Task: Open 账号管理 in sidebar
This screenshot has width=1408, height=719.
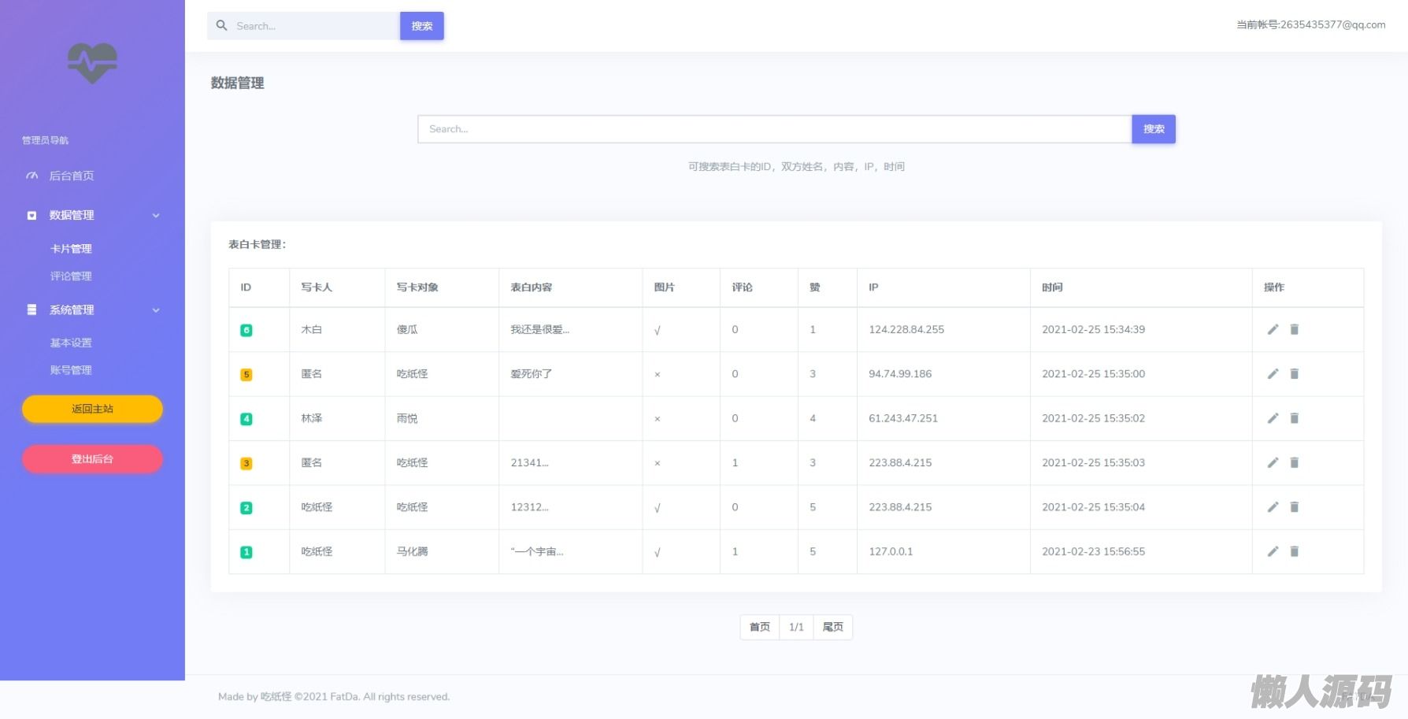Action: pos(71,370)
